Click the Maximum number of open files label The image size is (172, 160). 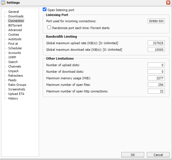68,85
